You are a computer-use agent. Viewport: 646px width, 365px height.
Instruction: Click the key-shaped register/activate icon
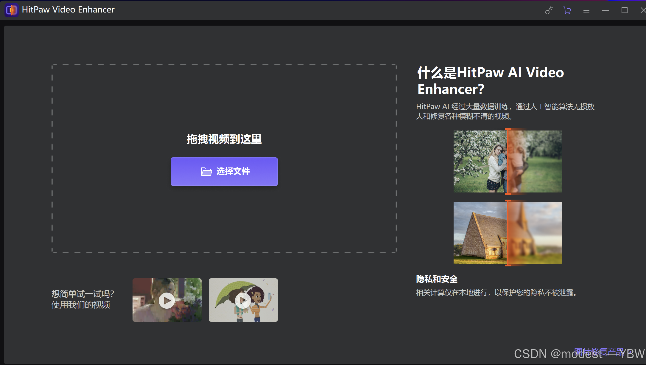click(x=549, y=10)
